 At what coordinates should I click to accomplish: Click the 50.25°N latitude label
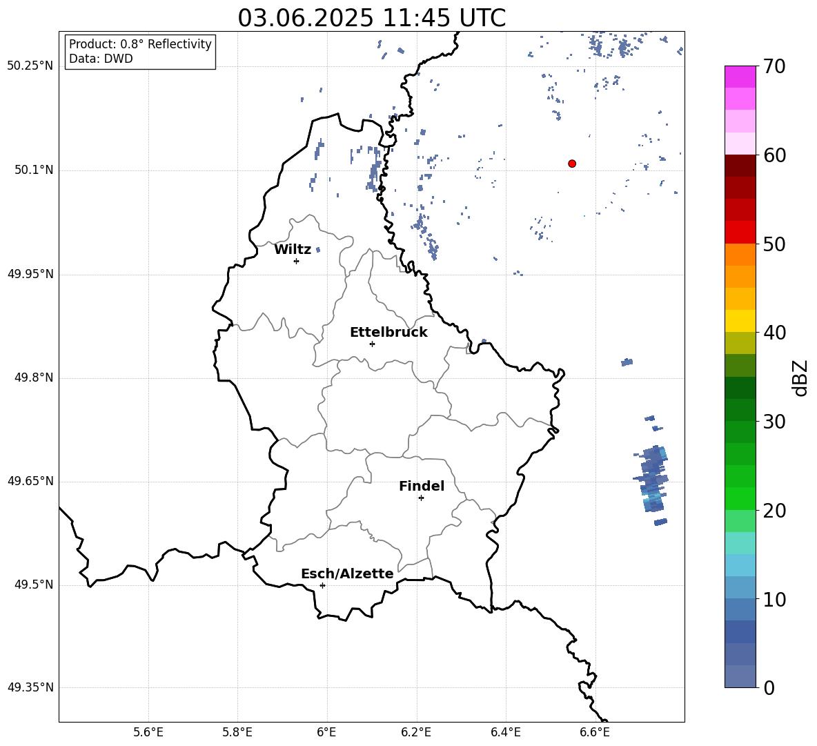30,66
